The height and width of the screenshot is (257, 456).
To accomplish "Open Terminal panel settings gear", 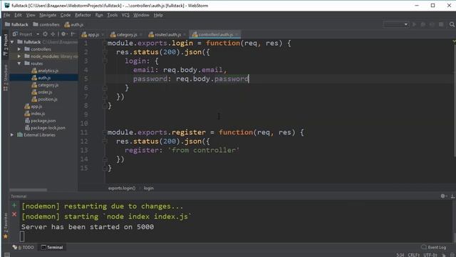I will (x=443, y=196).
